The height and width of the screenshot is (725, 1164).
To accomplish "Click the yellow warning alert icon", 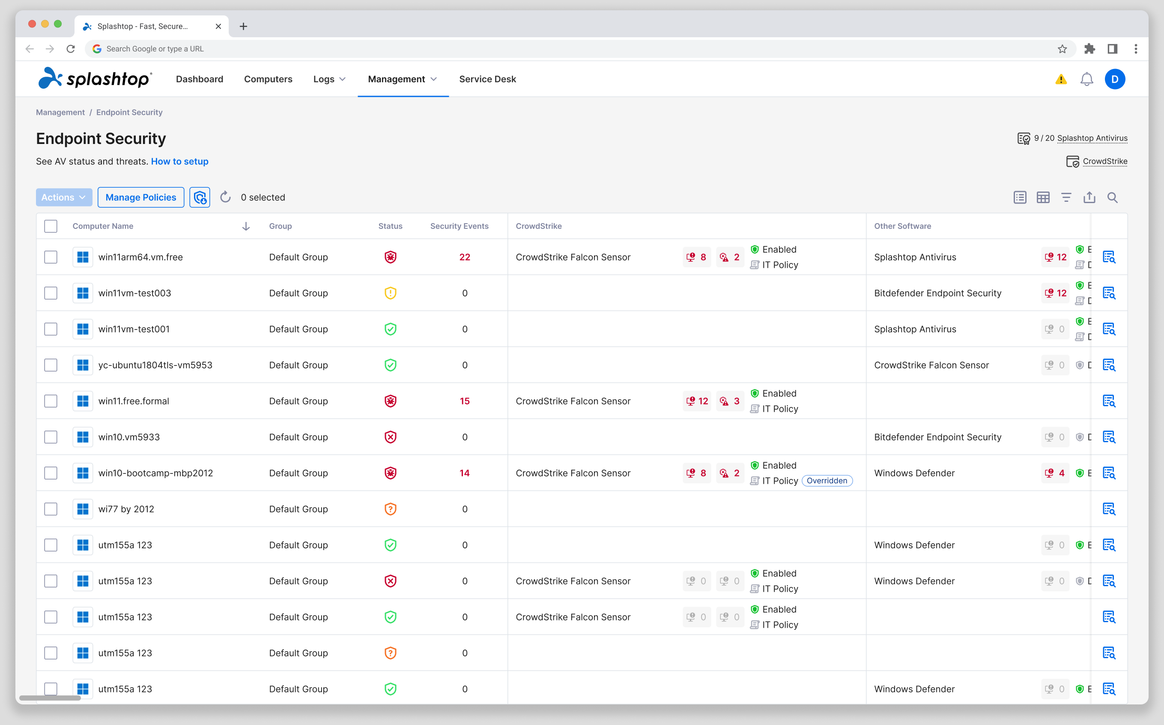I will pyautogui.click(x=1061, y=79).
